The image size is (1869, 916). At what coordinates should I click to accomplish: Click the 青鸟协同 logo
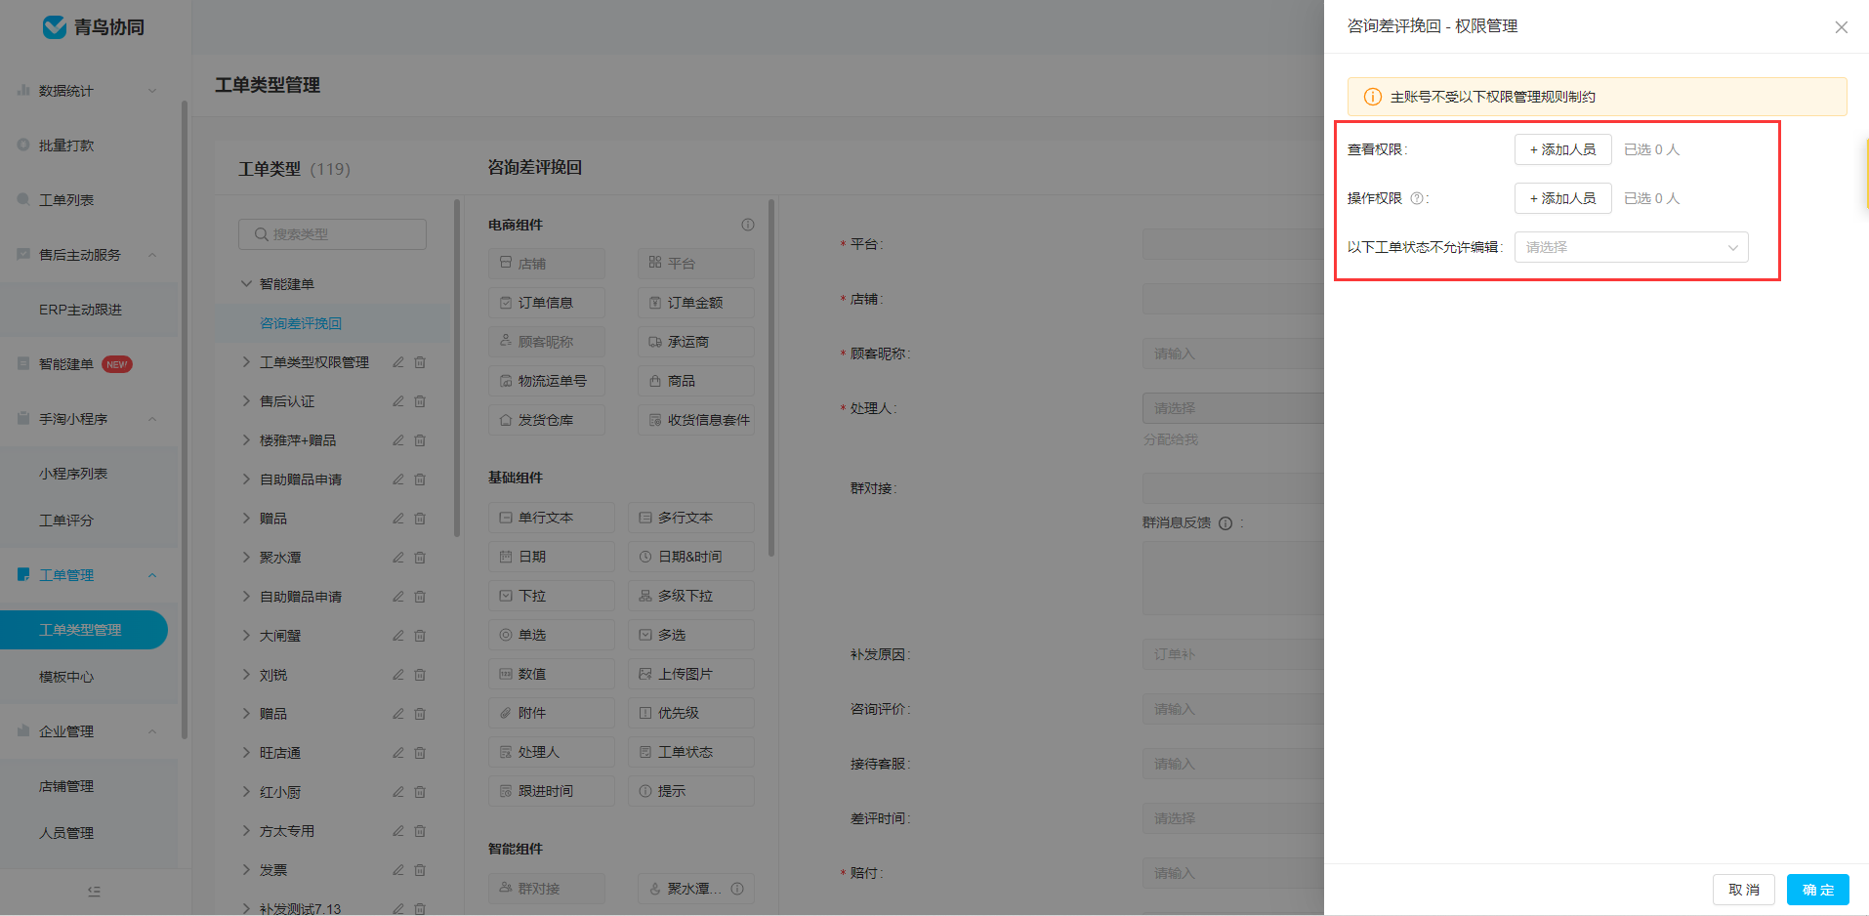click(x=94, y=27)
